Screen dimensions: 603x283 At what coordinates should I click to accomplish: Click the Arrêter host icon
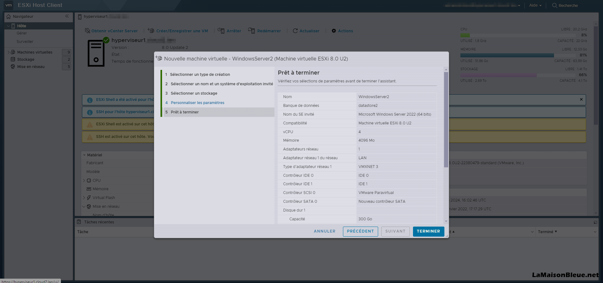[221, 30]
